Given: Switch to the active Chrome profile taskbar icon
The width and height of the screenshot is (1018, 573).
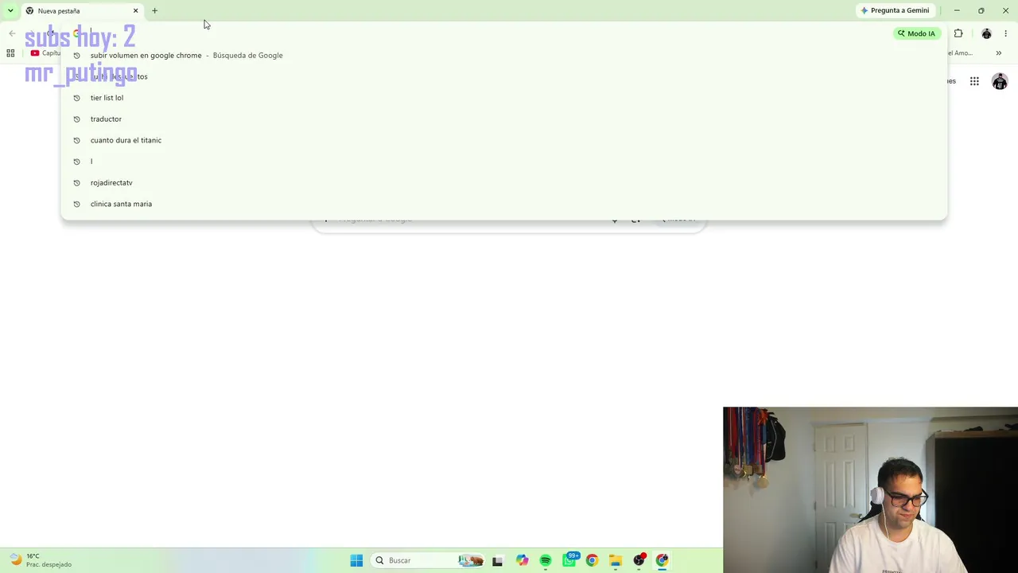Looking at the screenshot, I should click(x=662, y=560).
